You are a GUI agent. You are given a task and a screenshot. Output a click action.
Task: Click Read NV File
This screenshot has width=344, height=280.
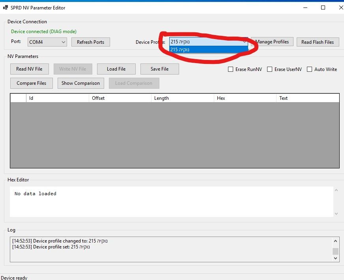click(x=29, y=69)
